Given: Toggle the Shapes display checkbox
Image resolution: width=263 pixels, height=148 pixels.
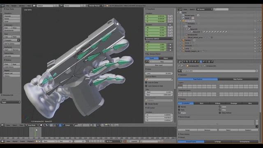Looking at the screenshot, I should point(179,113).
